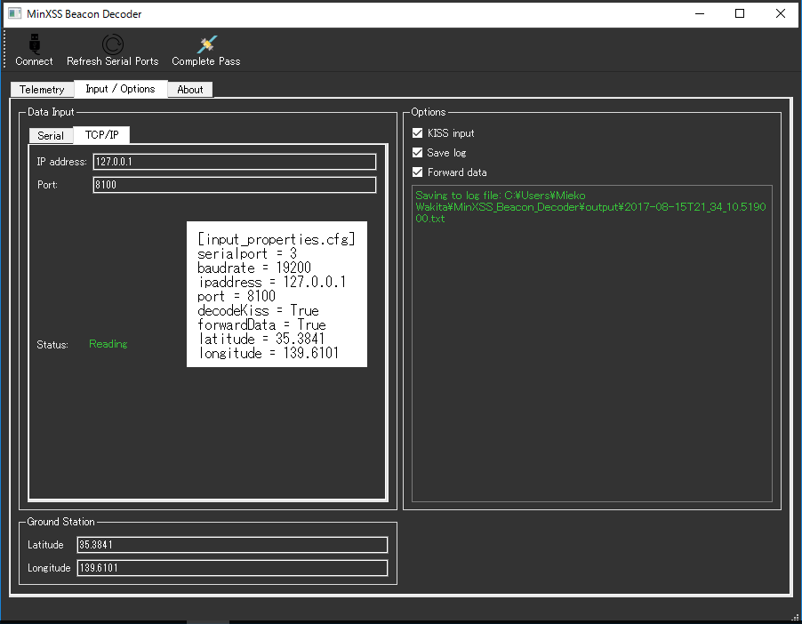Screen dimensions: 802x624
Task: Click the toolbar drag handle
Action: [5, 49]
